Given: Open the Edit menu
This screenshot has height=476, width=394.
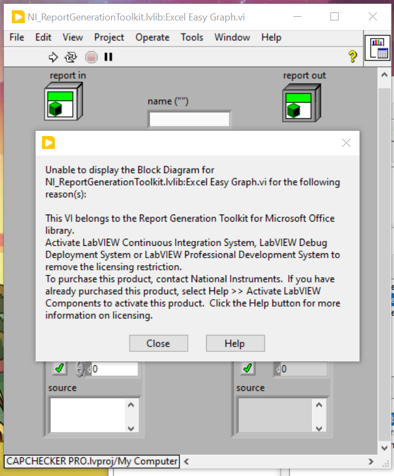Looking at the screenshot, I should [43, 37].
